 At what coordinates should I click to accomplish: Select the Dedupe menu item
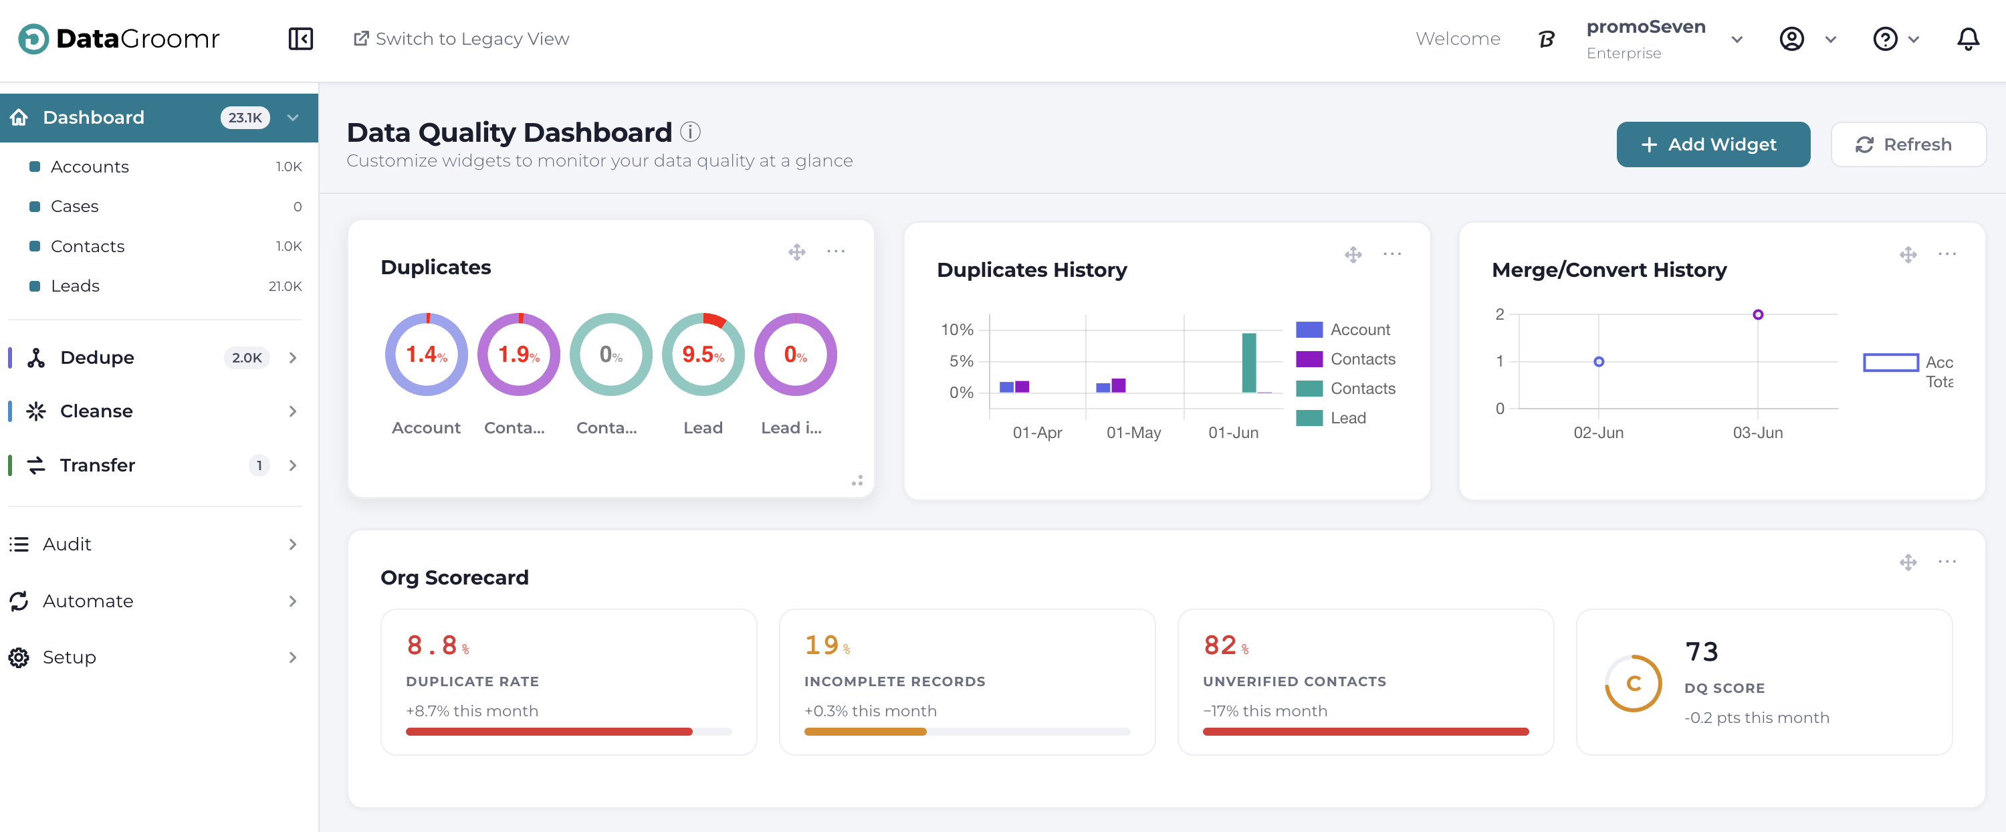coord(159,358)
